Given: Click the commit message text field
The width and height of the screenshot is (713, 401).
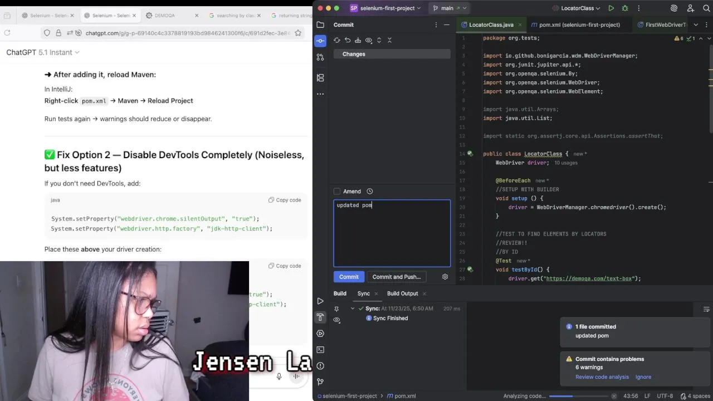Looking at the screenshot, I should click(x=392, y=233).
